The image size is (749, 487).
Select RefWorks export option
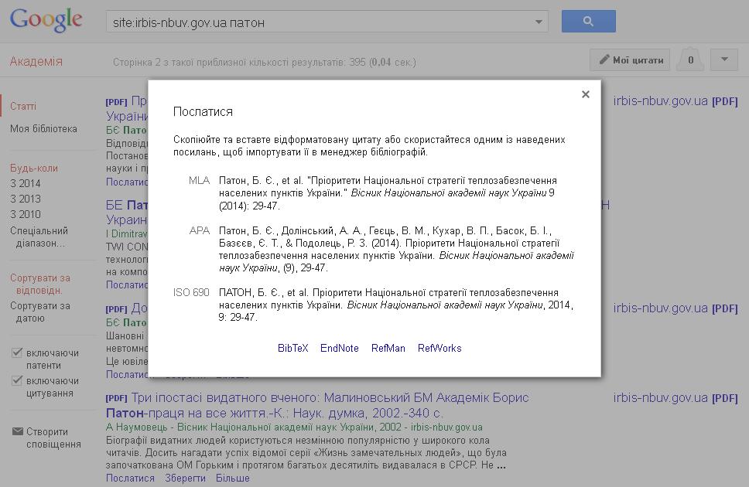[x=439, y=349]
